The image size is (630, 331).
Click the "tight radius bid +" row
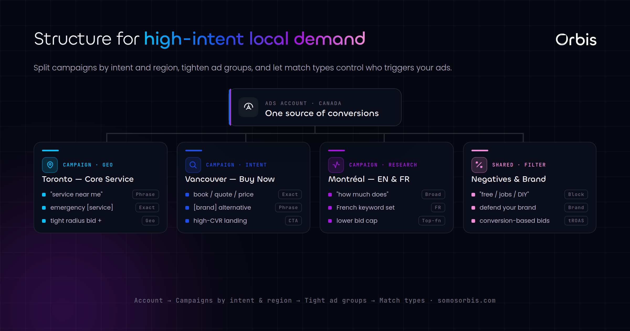pos(101,221)
